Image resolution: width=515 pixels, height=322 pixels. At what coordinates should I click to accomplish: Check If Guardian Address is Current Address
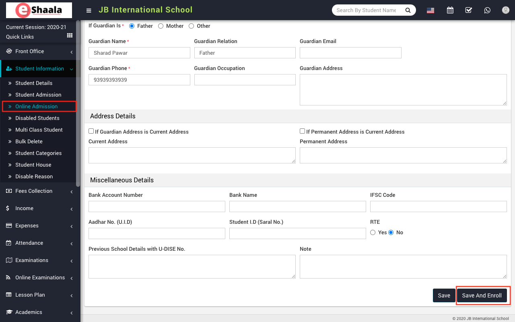[x=91, y=131]
